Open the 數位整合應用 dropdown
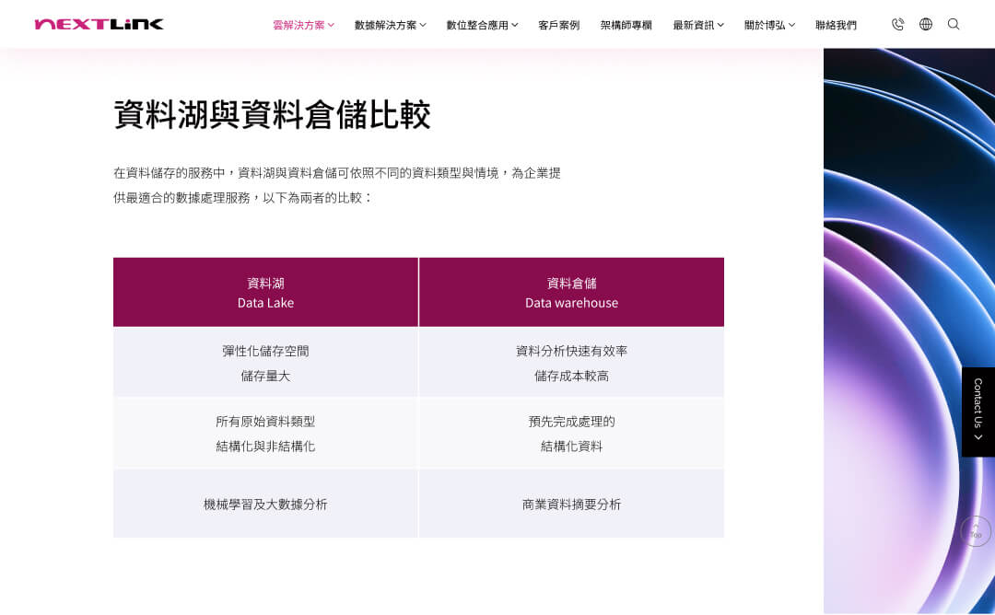Viewport: 995px width, 615px height. pos(482,25)
